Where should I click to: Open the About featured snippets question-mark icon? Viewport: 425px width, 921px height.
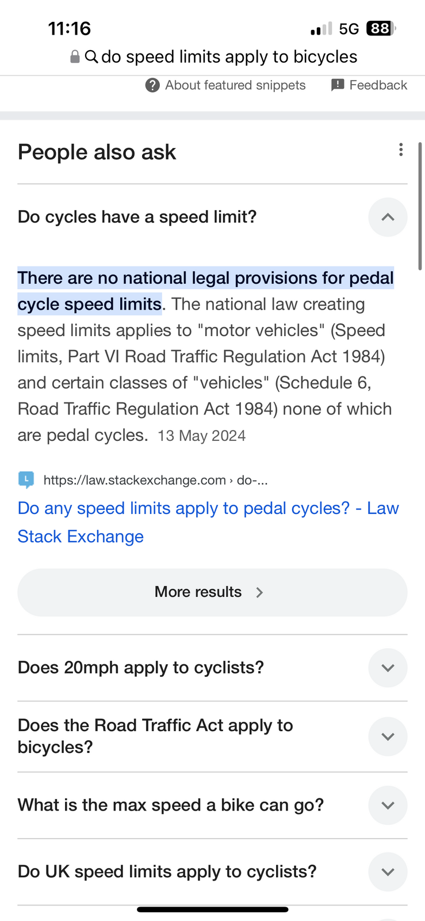point(152,85)
